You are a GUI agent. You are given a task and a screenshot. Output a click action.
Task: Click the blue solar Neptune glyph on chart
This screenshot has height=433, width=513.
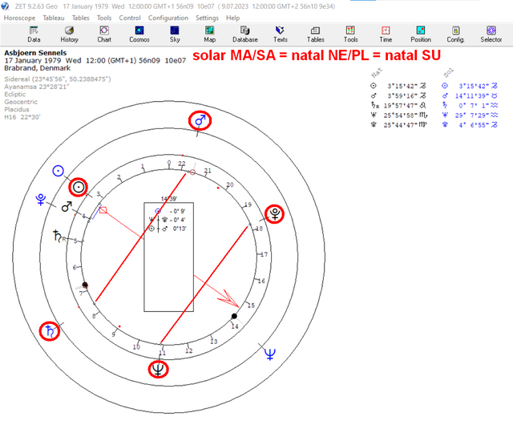pos(270,354)
